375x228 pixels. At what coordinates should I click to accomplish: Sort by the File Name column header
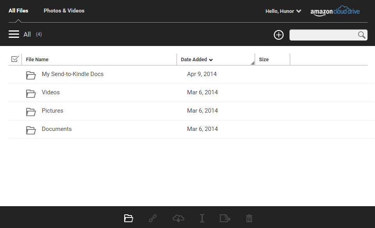pyautogui.click(x=37, y=60)
